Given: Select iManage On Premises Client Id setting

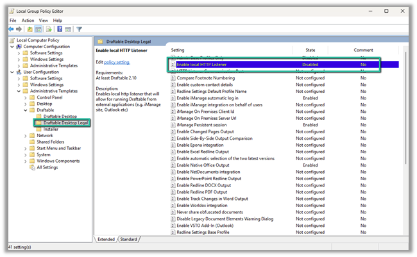Looking at the screenshot, I should point(205,112).
